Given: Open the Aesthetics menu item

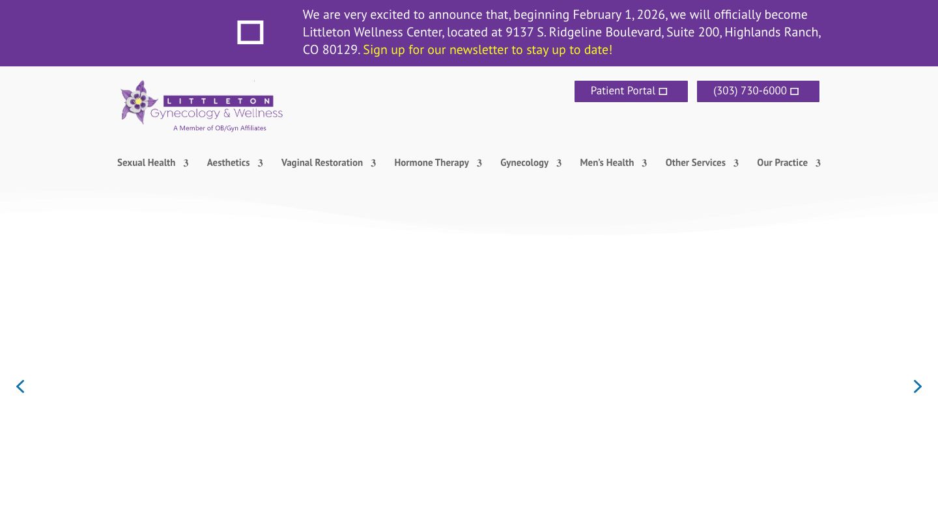Looking at the screenshot, I should click(228, 163).
